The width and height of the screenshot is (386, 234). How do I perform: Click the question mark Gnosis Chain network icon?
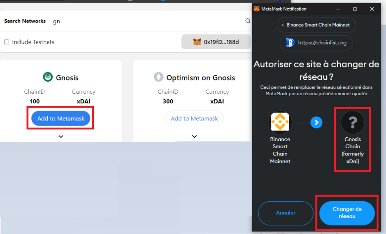(352, 122)
